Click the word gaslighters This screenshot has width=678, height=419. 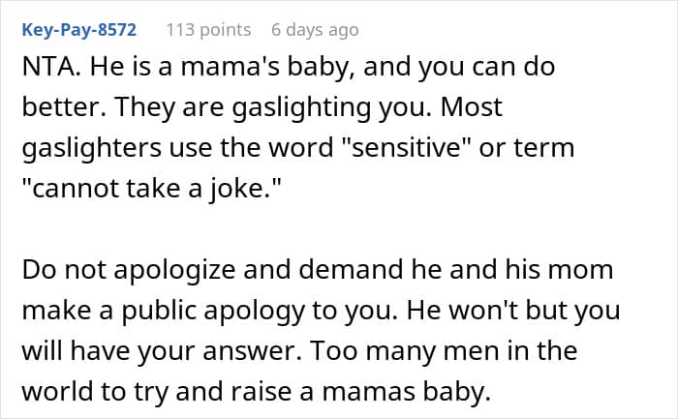pos(92,149)
